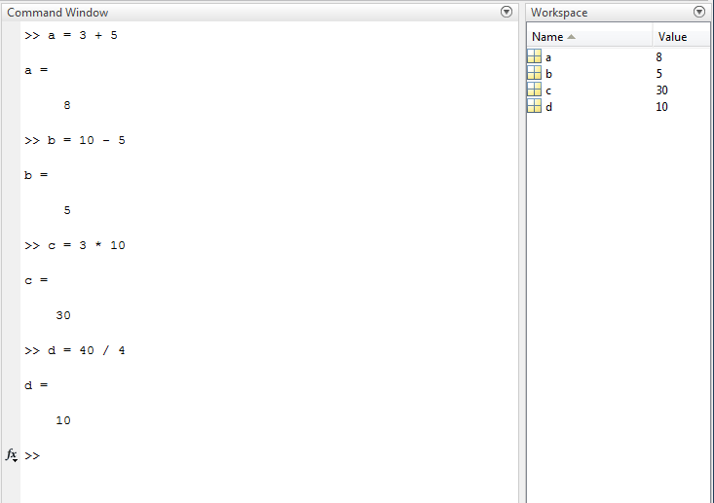The image size is (714, 503).
Task: Click the output line 'b ='
Action: tap(36, 175)
